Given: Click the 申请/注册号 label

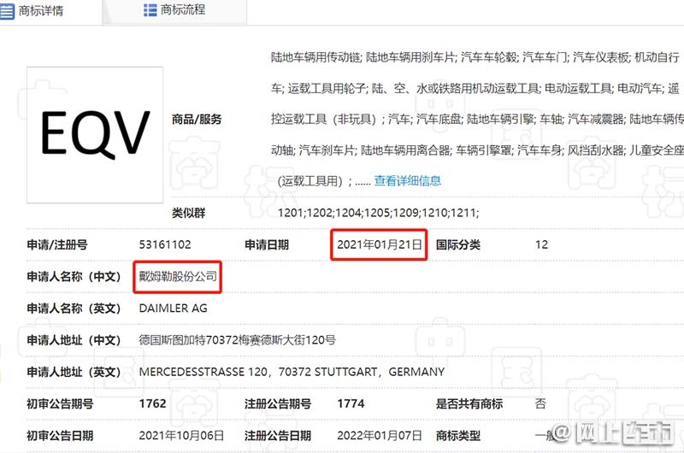Looking at the screenshot, I should coord(57,244).
